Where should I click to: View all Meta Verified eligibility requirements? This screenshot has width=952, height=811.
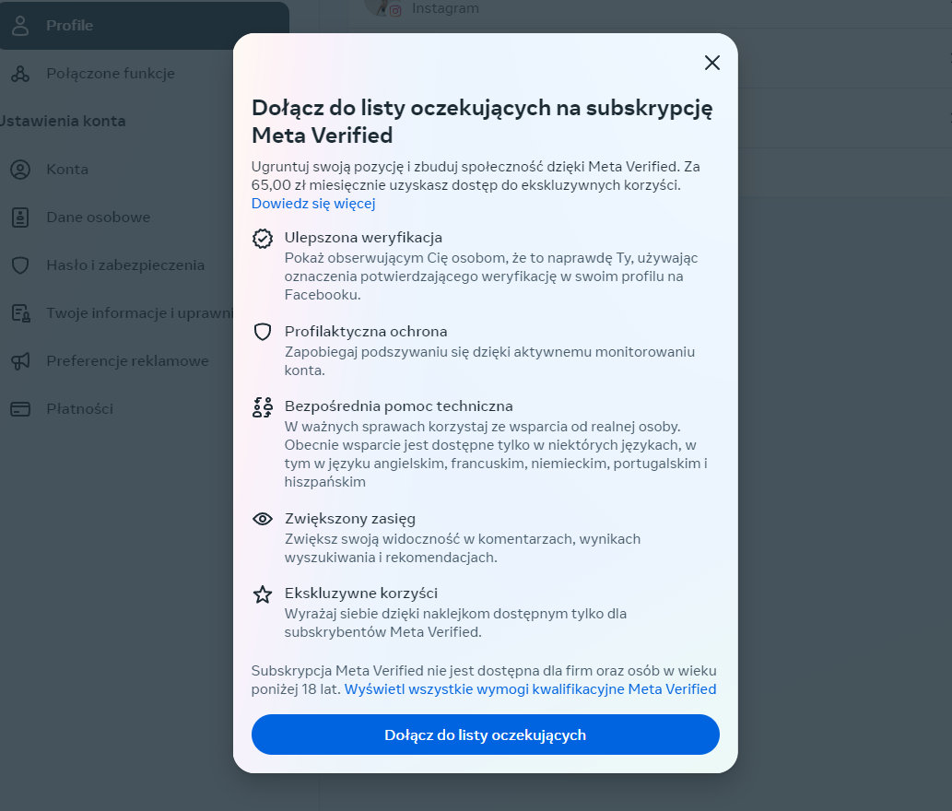click(532, 688)
